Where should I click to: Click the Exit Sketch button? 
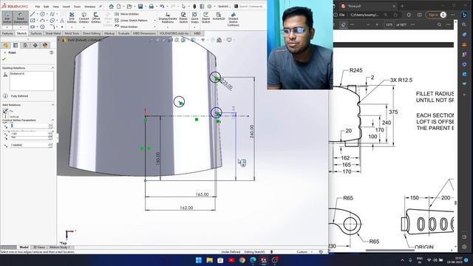click(x=7, y=18)
